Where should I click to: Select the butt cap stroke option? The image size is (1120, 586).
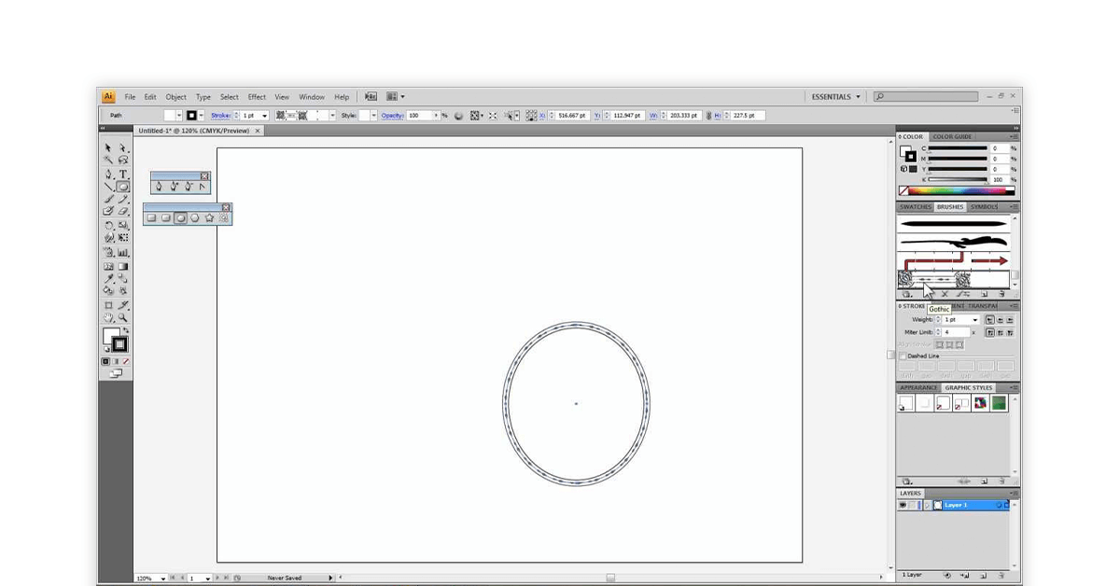[x=989, y=320]
